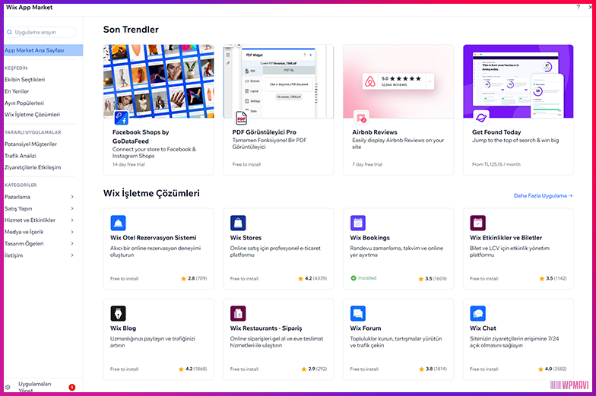Click the star rating icon on Wix Stores
Image resolution: width=596 pixels, height=396 pixels.
[x=301, y=278]
